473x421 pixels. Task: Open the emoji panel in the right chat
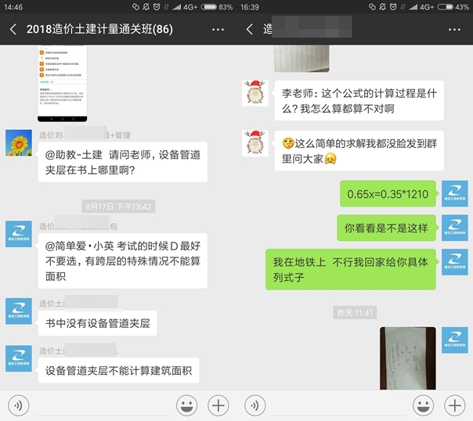pos(423,405)
